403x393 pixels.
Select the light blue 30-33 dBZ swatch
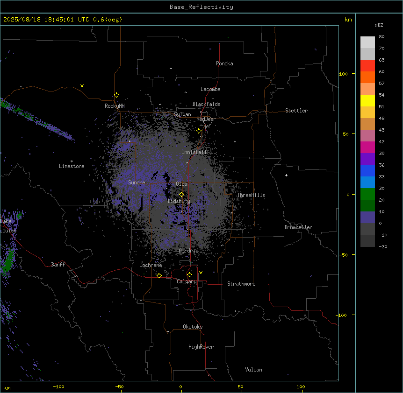coord(367,182)
